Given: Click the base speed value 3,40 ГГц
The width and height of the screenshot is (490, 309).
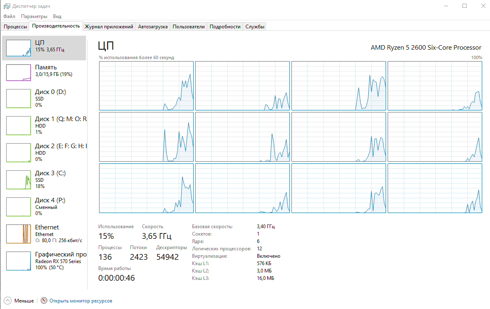Looking at the screenshot, I should coord(266,227).
